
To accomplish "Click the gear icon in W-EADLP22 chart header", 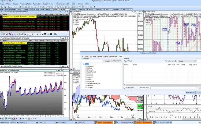I will coord(132,12).
